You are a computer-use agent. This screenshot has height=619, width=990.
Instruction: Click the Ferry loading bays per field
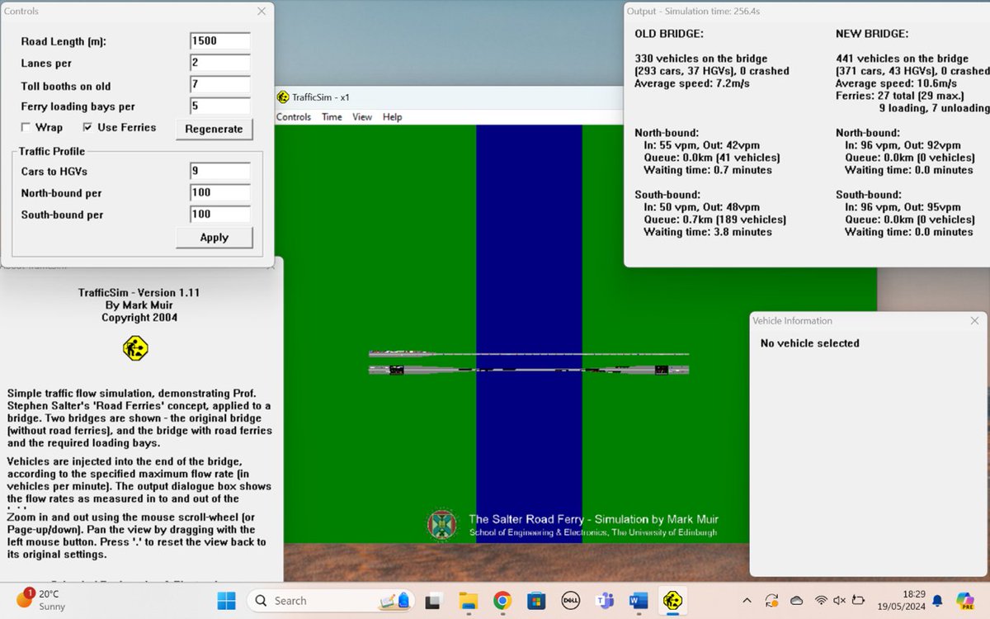(x=219, y=106)
